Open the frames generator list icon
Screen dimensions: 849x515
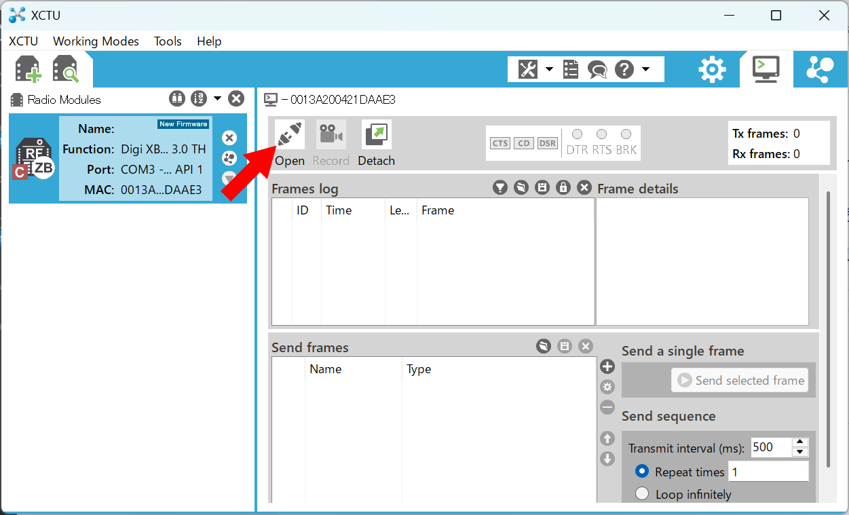(x=571, y=69)
